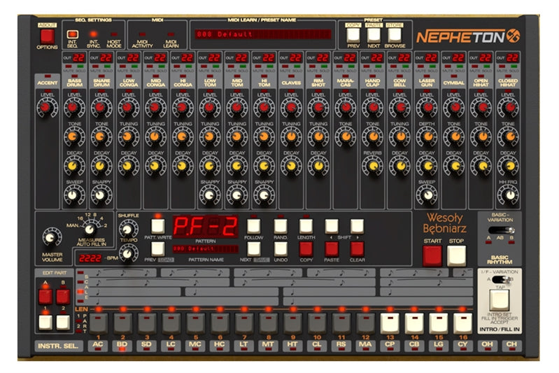The image size is (559, 373).
Task: Click step 13 pad in sequencer
Action: (x=390, y=323)
